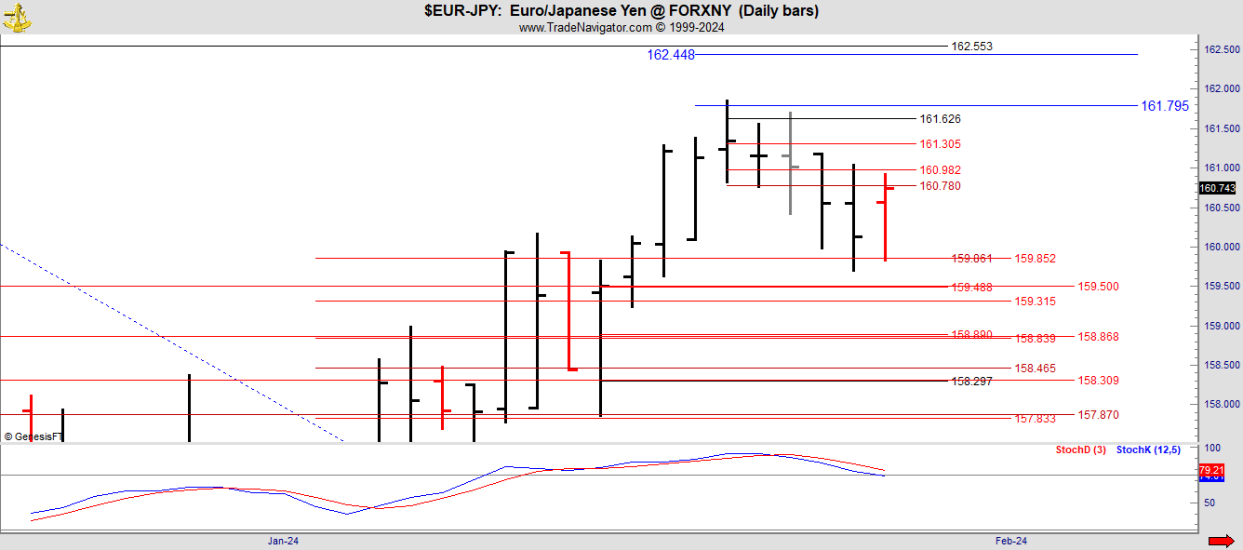1243x550 pixels.
Task: Click the Feb-24 date axis label
Action: click(1010, 541)
